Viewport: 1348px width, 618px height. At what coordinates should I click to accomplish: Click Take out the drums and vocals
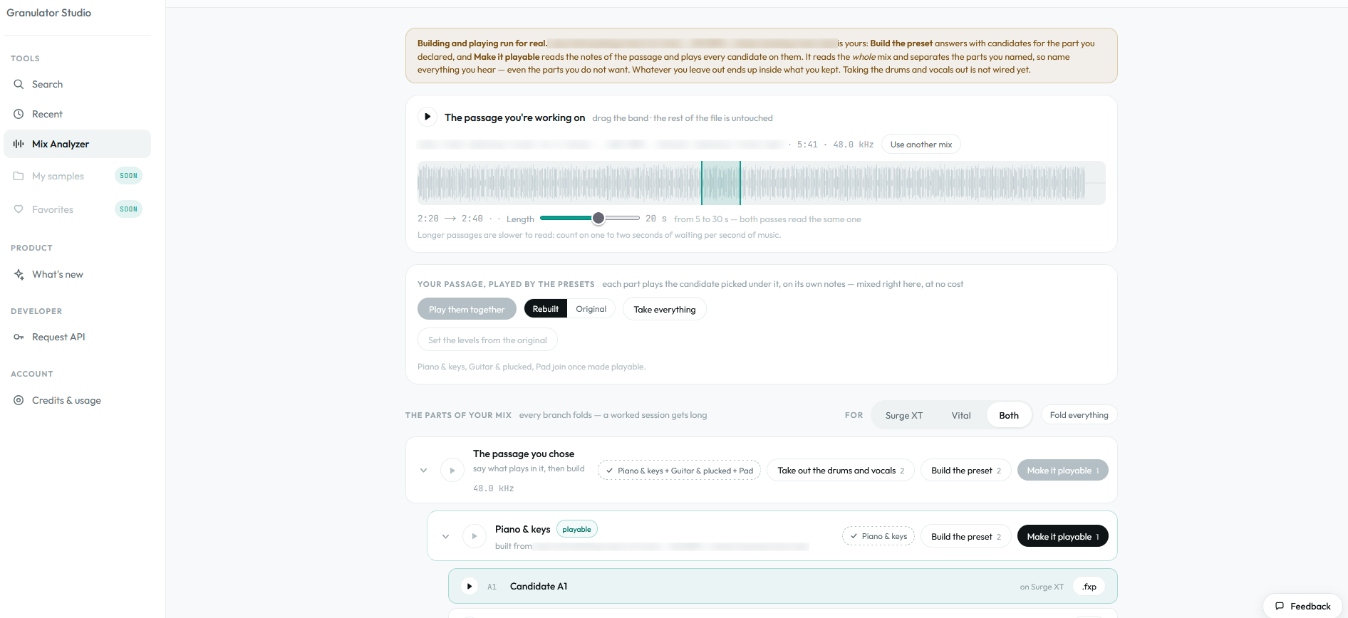pyautogui.click(x=841, y=471)
